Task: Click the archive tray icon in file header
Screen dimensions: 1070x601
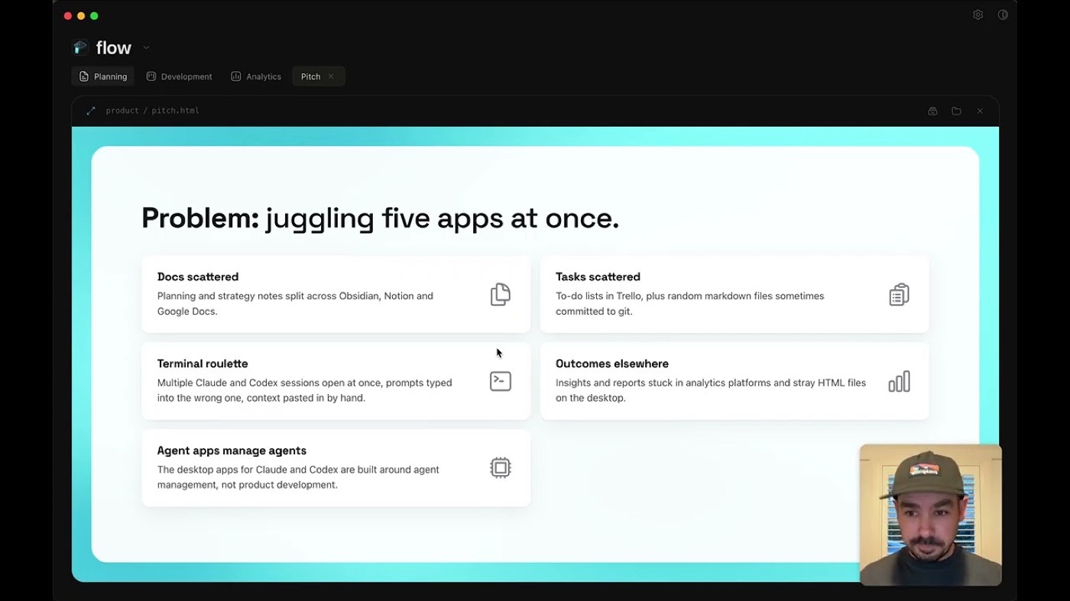Action: click(x=932, y=111)
